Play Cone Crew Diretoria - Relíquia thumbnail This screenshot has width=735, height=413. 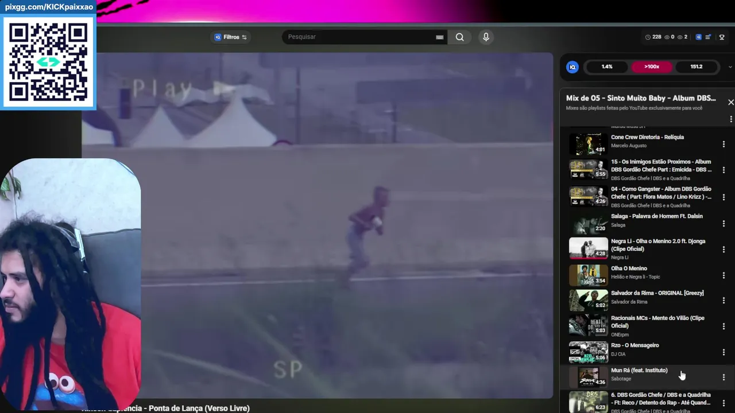589,144
